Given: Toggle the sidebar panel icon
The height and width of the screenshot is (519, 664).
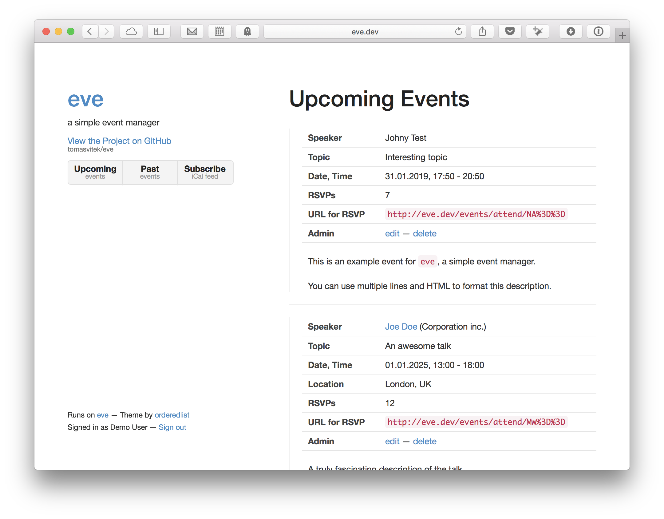Looking at the screenshot, I should click(159, 31).
